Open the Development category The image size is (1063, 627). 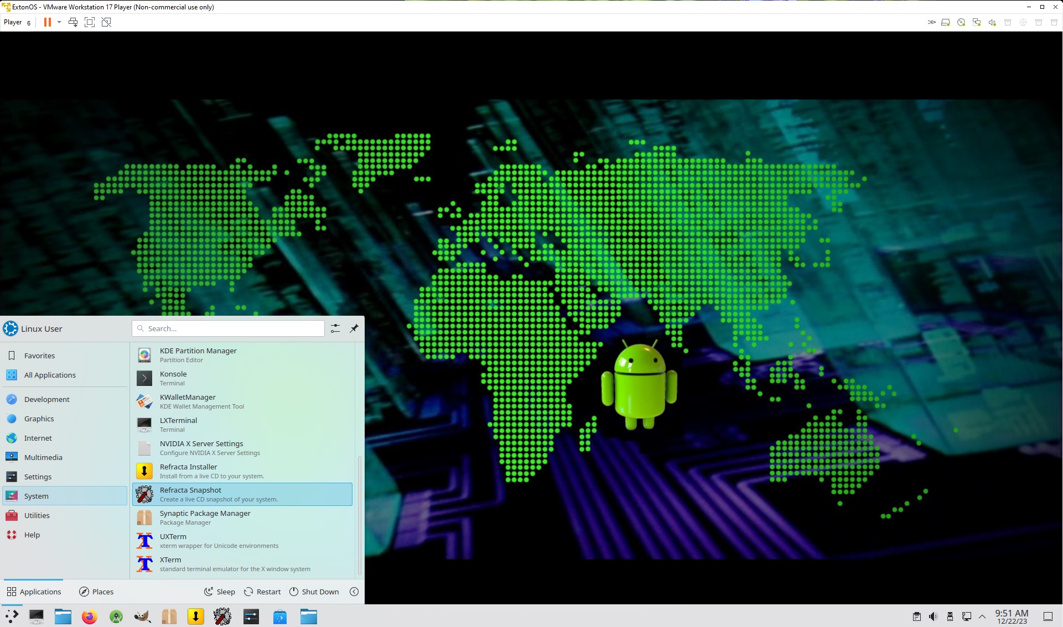[65, 399]
